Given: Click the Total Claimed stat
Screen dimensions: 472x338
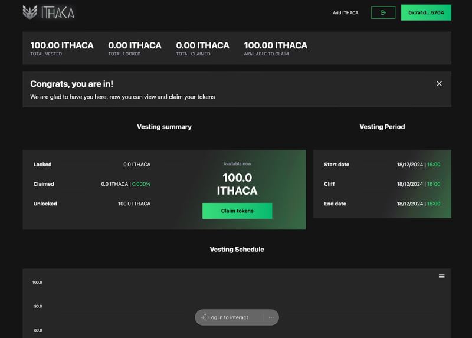Looking at the screenshot, I should point(202,48).
